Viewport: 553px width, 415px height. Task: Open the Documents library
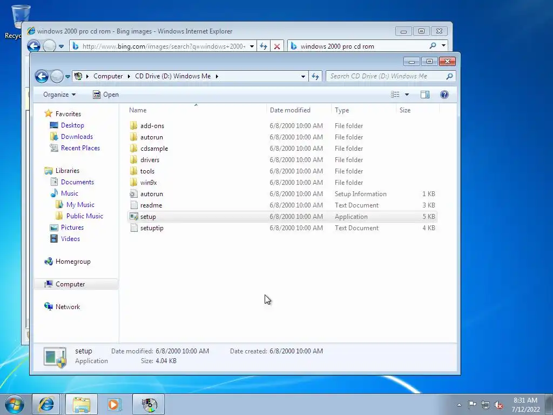click(x=77, y=182)
